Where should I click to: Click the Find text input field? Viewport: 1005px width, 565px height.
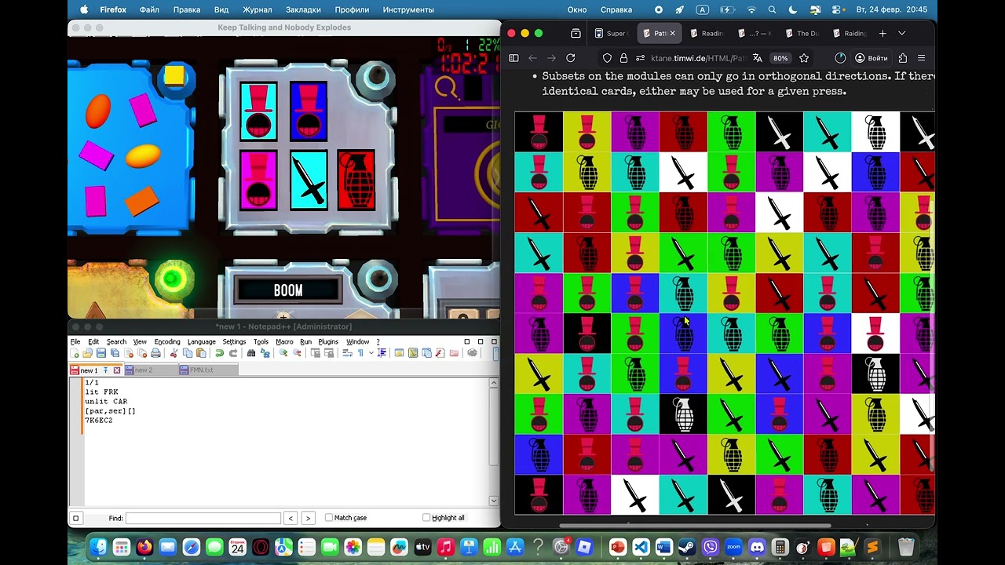point(203,518)
